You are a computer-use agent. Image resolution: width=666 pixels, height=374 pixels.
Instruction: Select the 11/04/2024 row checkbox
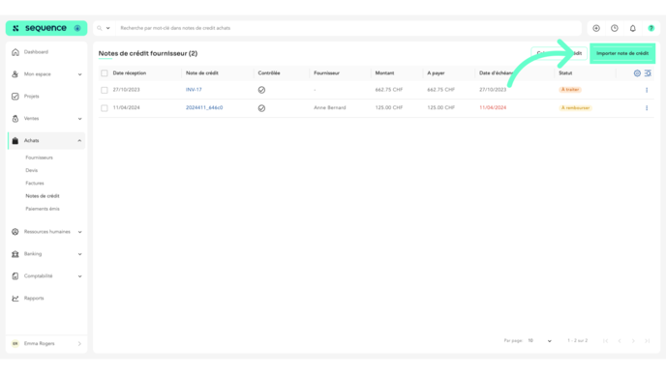(x=105, y=108)
